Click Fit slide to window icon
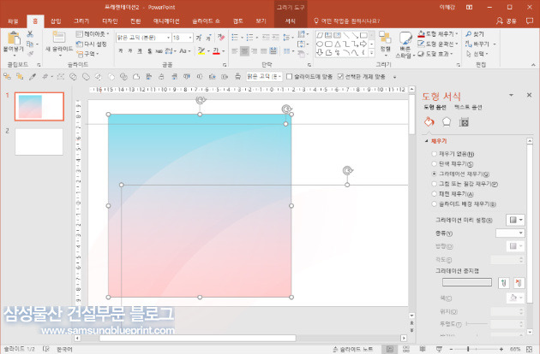 click(x=530, y=349)
